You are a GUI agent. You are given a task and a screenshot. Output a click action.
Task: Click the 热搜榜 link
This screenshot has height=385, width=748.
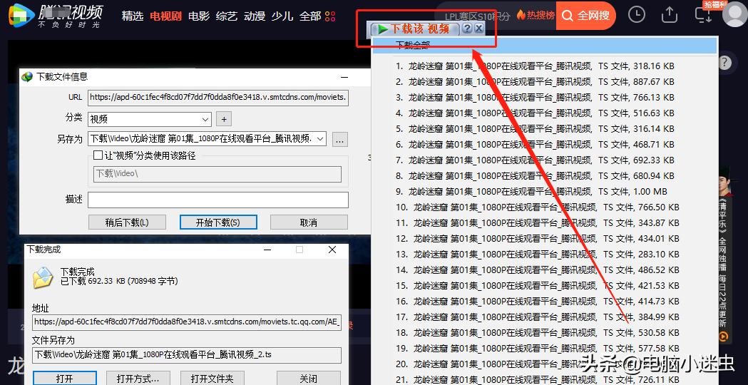540,15
